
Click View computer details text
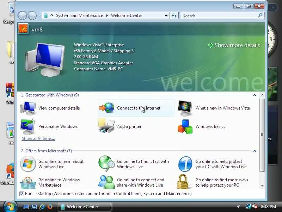coord(59,108)
